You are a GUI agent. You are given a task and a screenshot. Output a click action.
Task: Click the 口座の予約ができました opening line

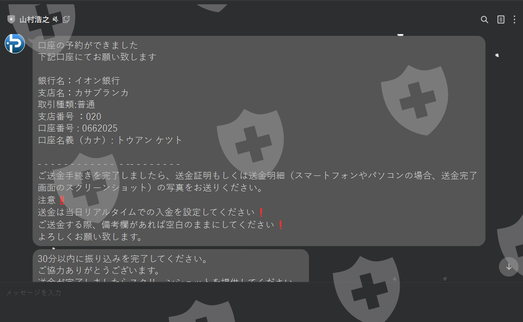tap(88, 45)
